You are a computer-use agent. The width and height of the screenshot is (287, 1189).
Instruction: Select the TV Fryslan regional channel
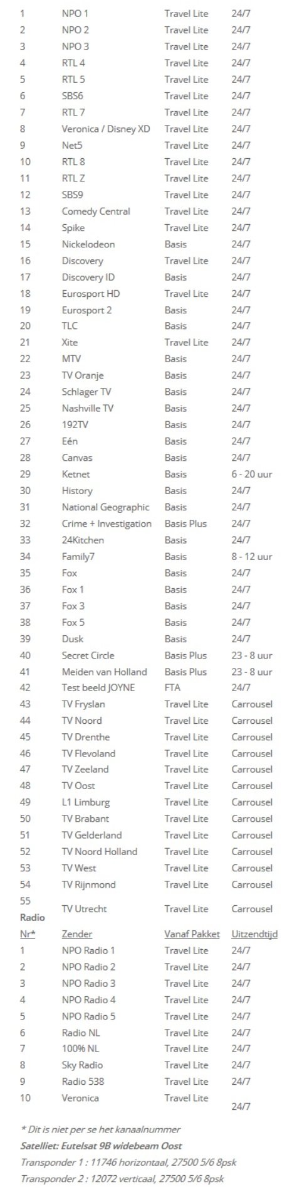click(82, 704)
